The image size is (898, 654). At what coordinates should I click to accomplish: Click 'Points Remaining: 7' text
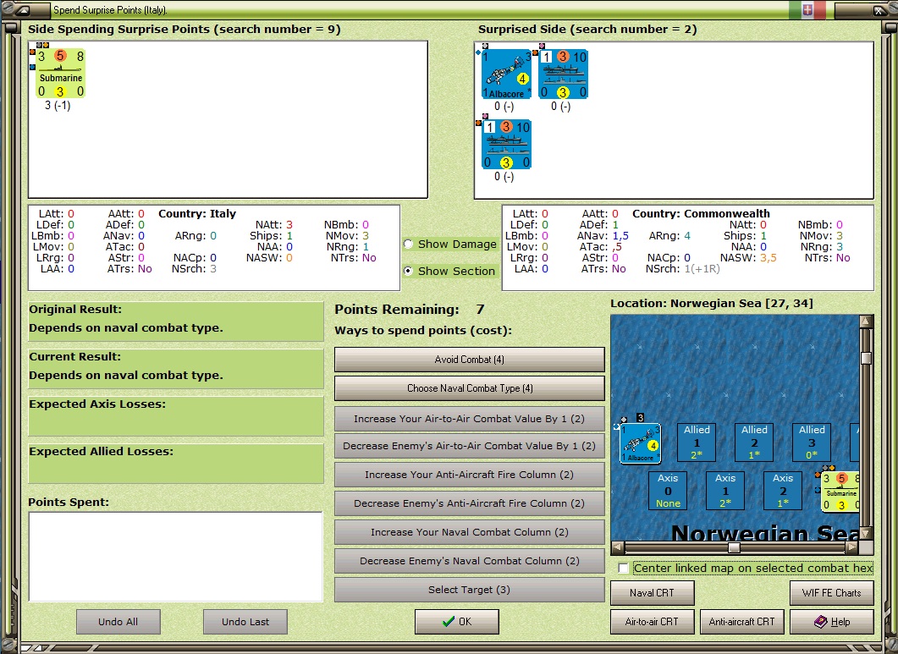(410, 310)
